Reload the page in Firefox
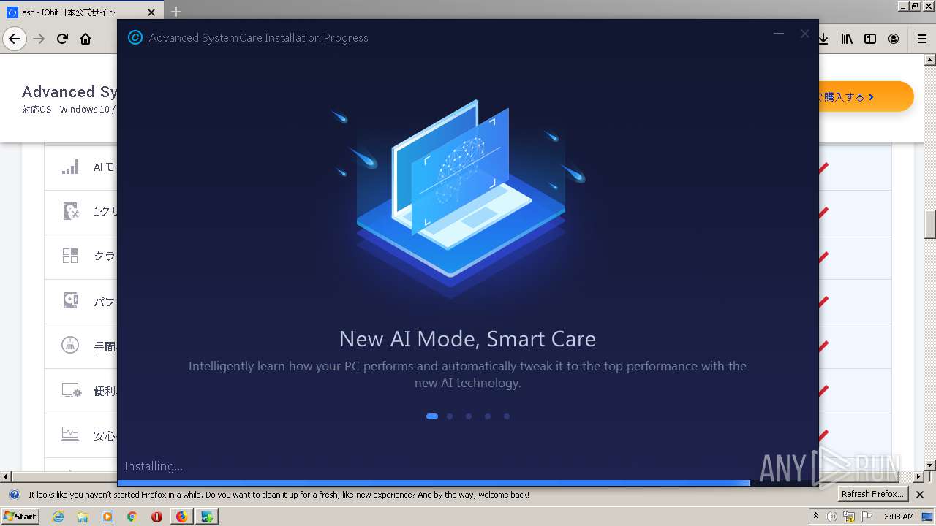Viewport: 936px width, 526px height. (x=63, y=39)
